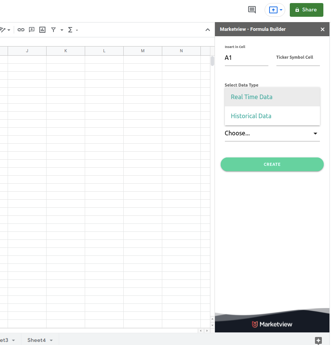
Task: Click the Insert in Cell field
Action: click(246, 58)
